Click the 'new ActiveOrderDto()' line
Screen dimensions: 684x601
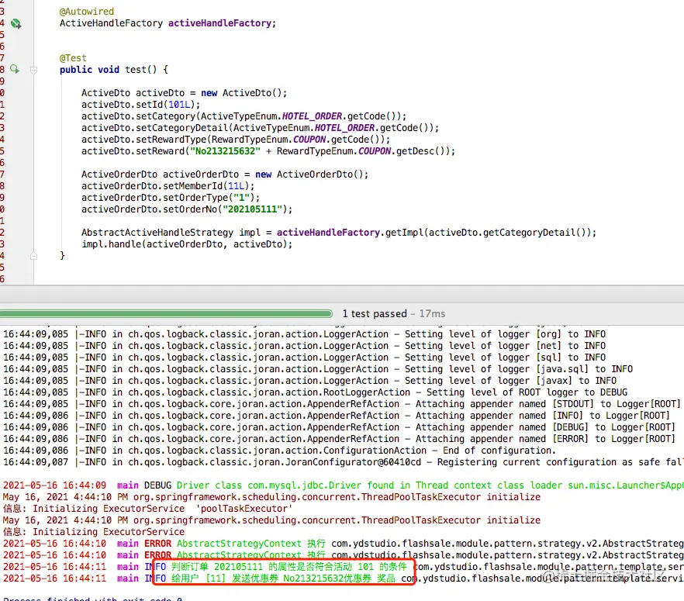225,174
